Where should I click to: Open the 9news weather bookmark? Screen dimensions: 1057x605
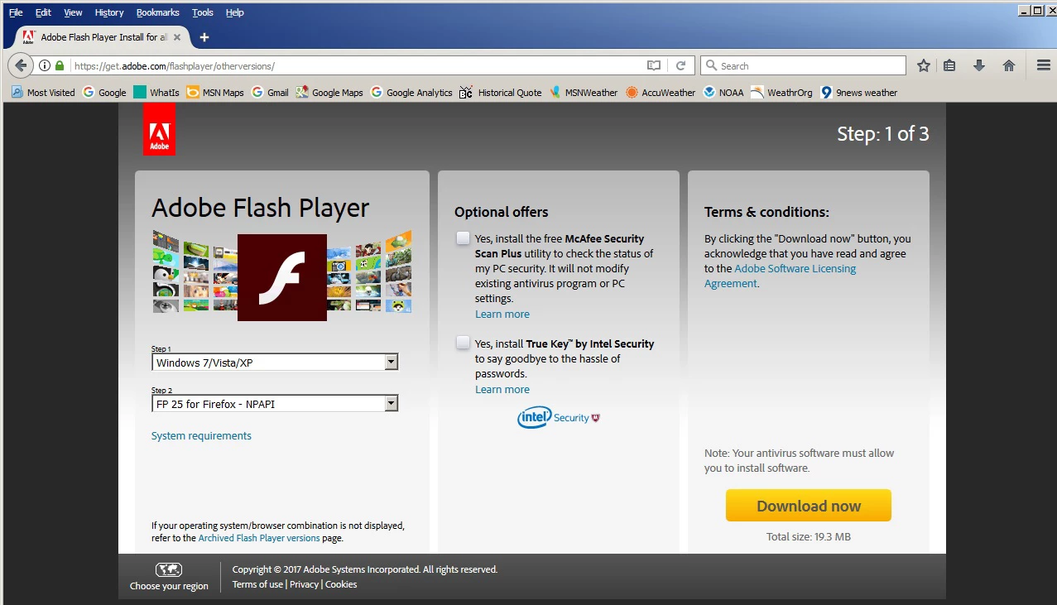pos(859,93)
